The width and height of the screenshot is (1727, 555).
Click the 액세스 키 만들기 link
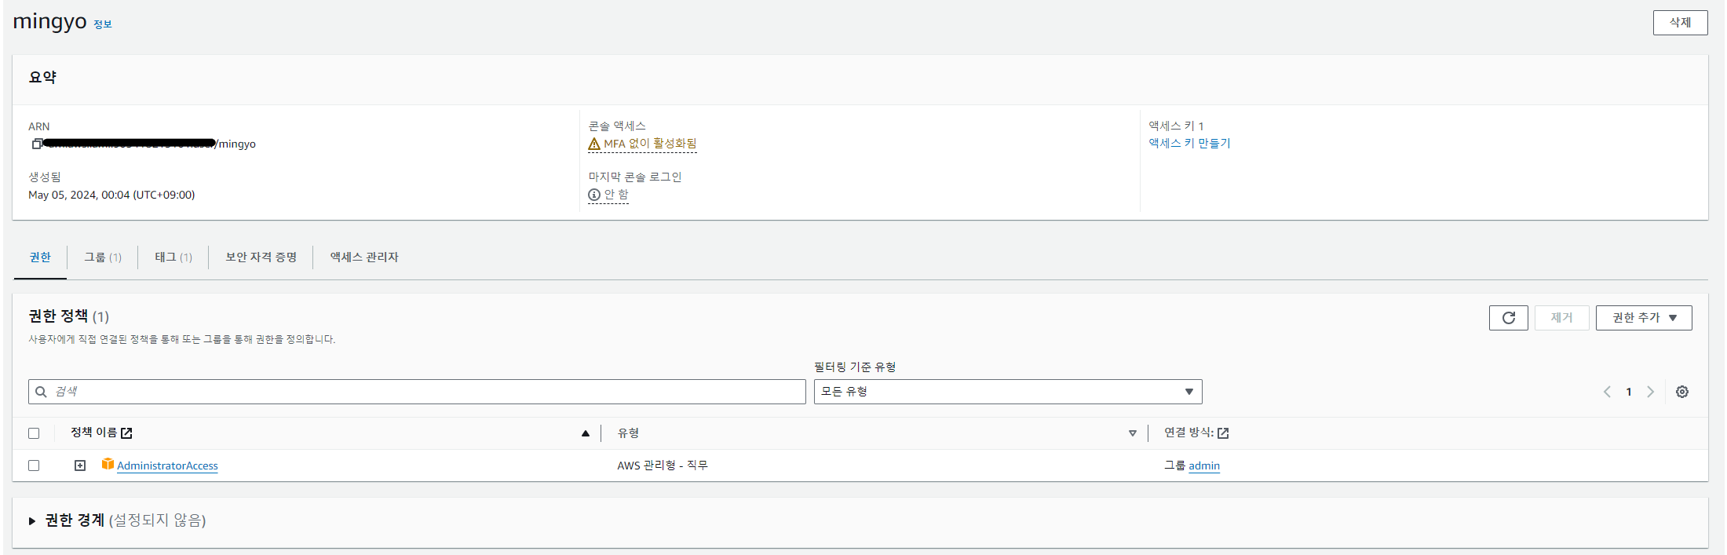[1189, 143]
